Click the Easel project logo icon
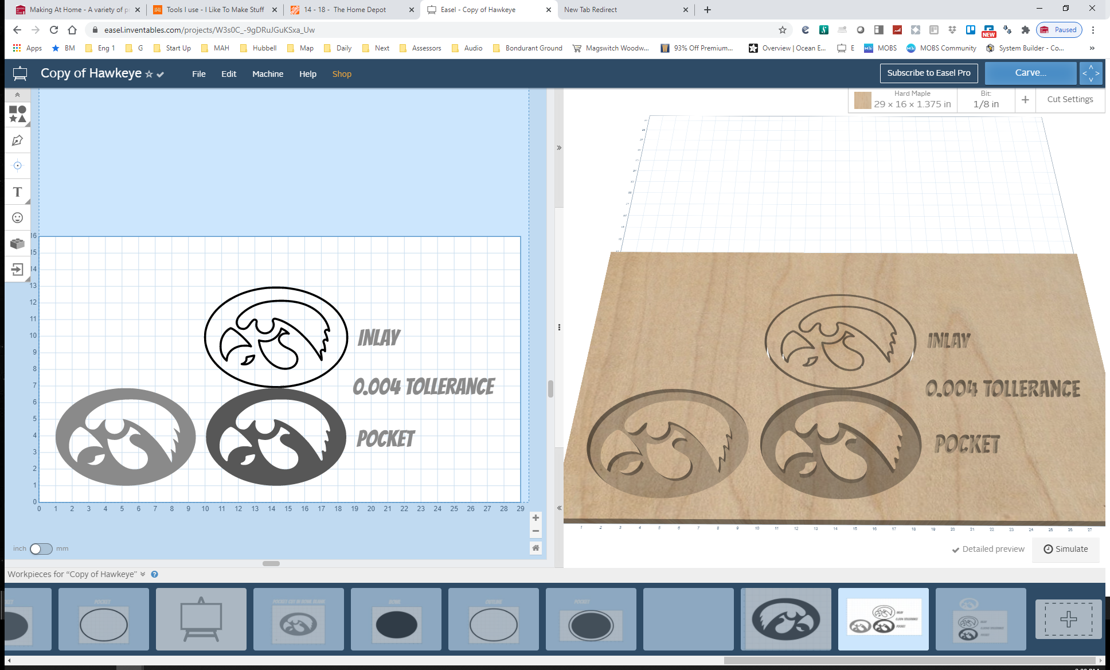 click(x=20, y=73)
